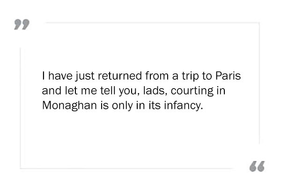Click the bottom border line of the frame
The image size is (281, 188).
point(127,168)
